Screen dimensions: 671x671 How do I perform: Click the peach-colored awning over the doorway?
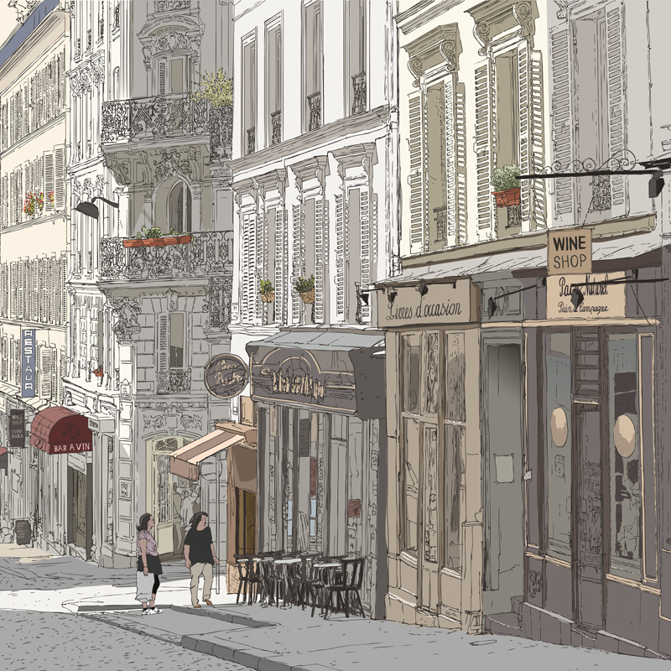tap(205, 450)
